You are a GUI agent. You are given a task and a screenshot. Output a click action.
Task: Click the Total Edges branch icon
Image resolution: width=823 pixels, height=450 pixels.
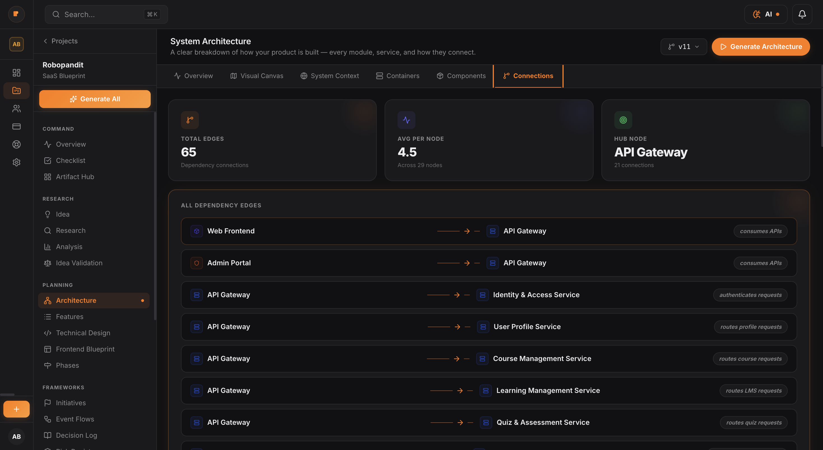point(190,120)
